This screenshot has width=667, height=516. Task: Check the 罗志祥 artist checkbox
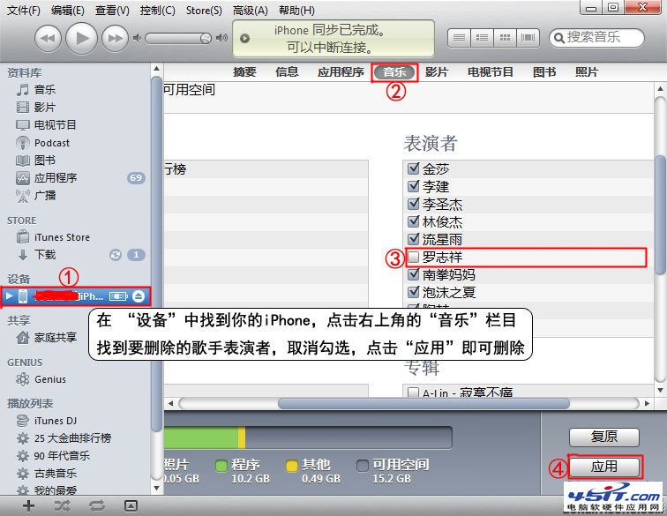pyautogui.click(x=414, y=257)
